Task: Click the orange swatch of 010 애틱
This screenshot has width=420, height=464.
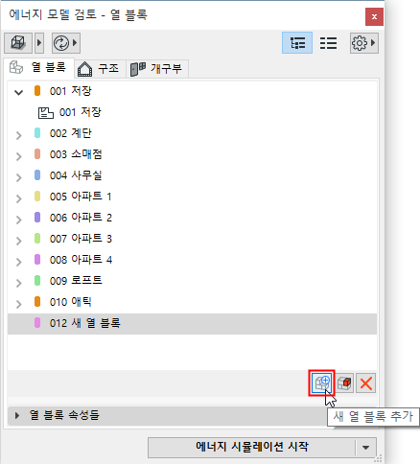Action: coord(37,302)
